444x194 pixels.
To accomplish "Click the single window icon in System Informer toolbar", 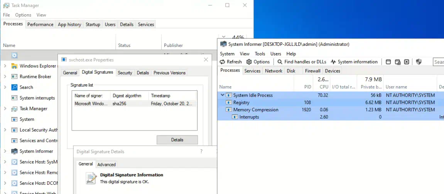I will [388, 62].
